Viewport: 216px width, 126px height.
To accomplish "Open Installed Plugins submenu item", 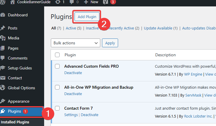I will click(15, 122).
